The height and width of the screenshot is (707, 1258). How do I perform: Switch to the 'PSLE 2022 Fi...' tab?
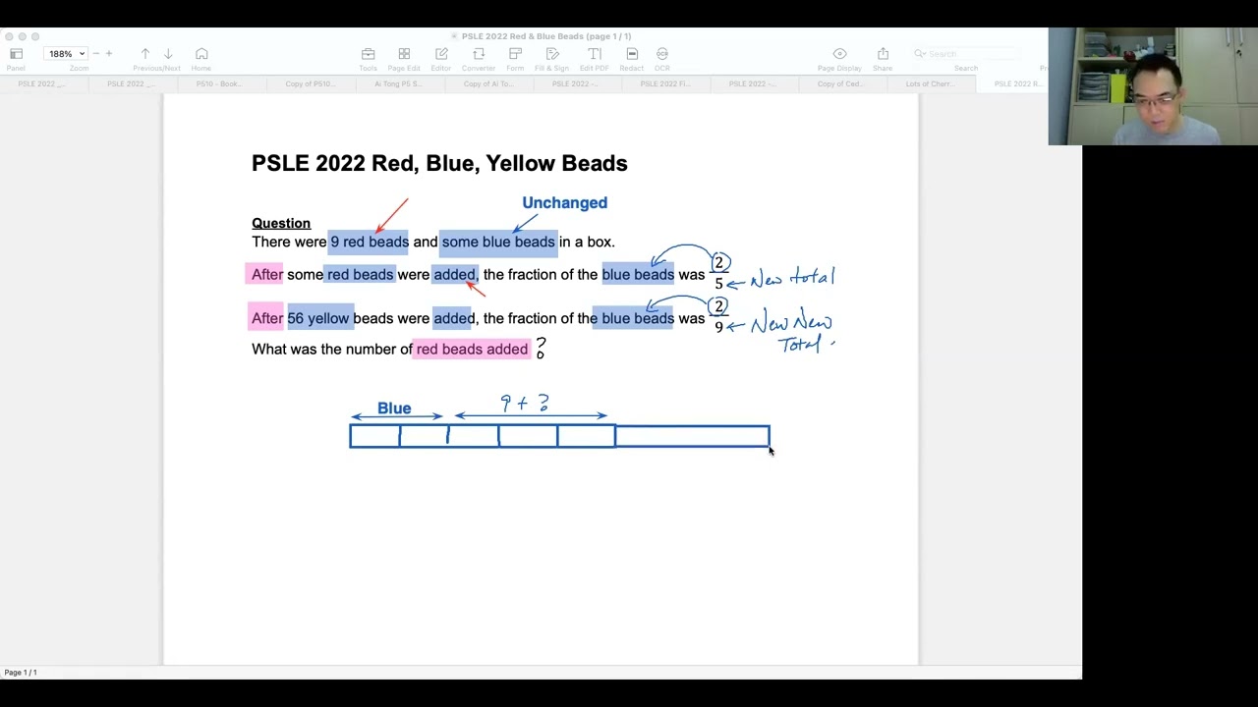[664, 84]
